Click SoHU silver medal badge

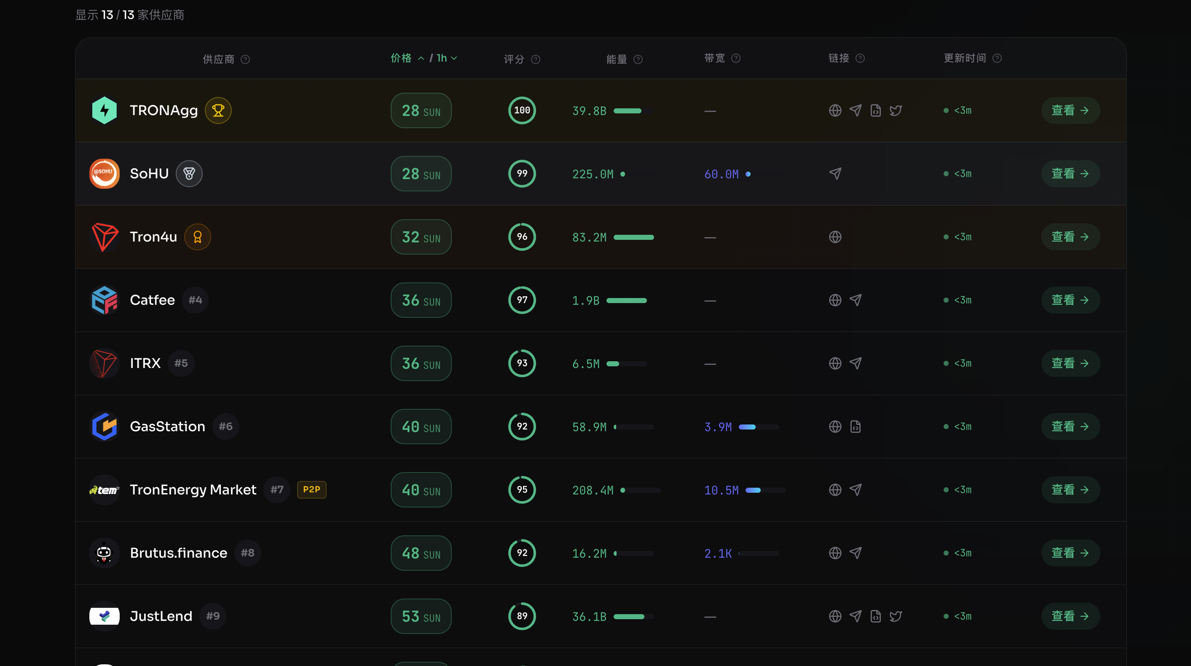tap(189, 173)
